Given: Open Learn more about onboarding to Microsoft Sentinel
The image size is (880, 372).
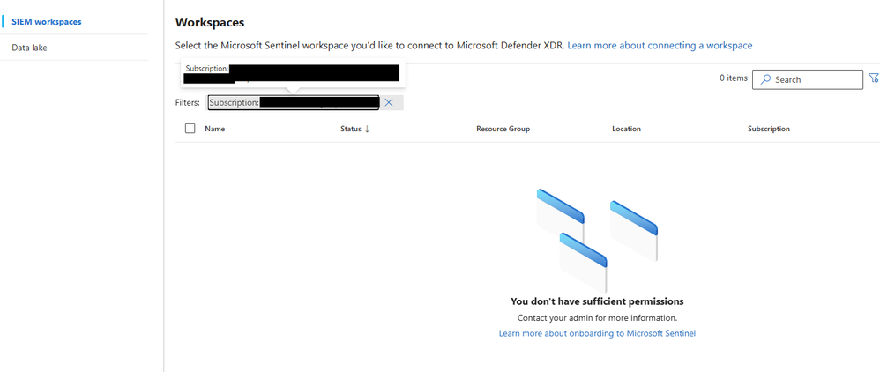Looking at the screenshot, I should coord(597,333).
